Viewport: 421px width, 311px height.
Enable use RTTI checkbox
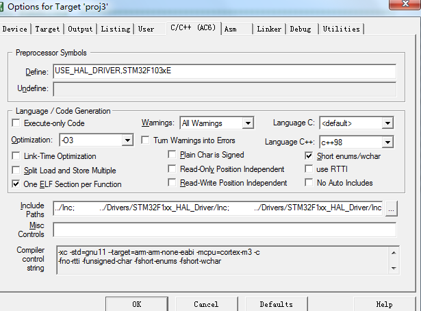[309, 169]
